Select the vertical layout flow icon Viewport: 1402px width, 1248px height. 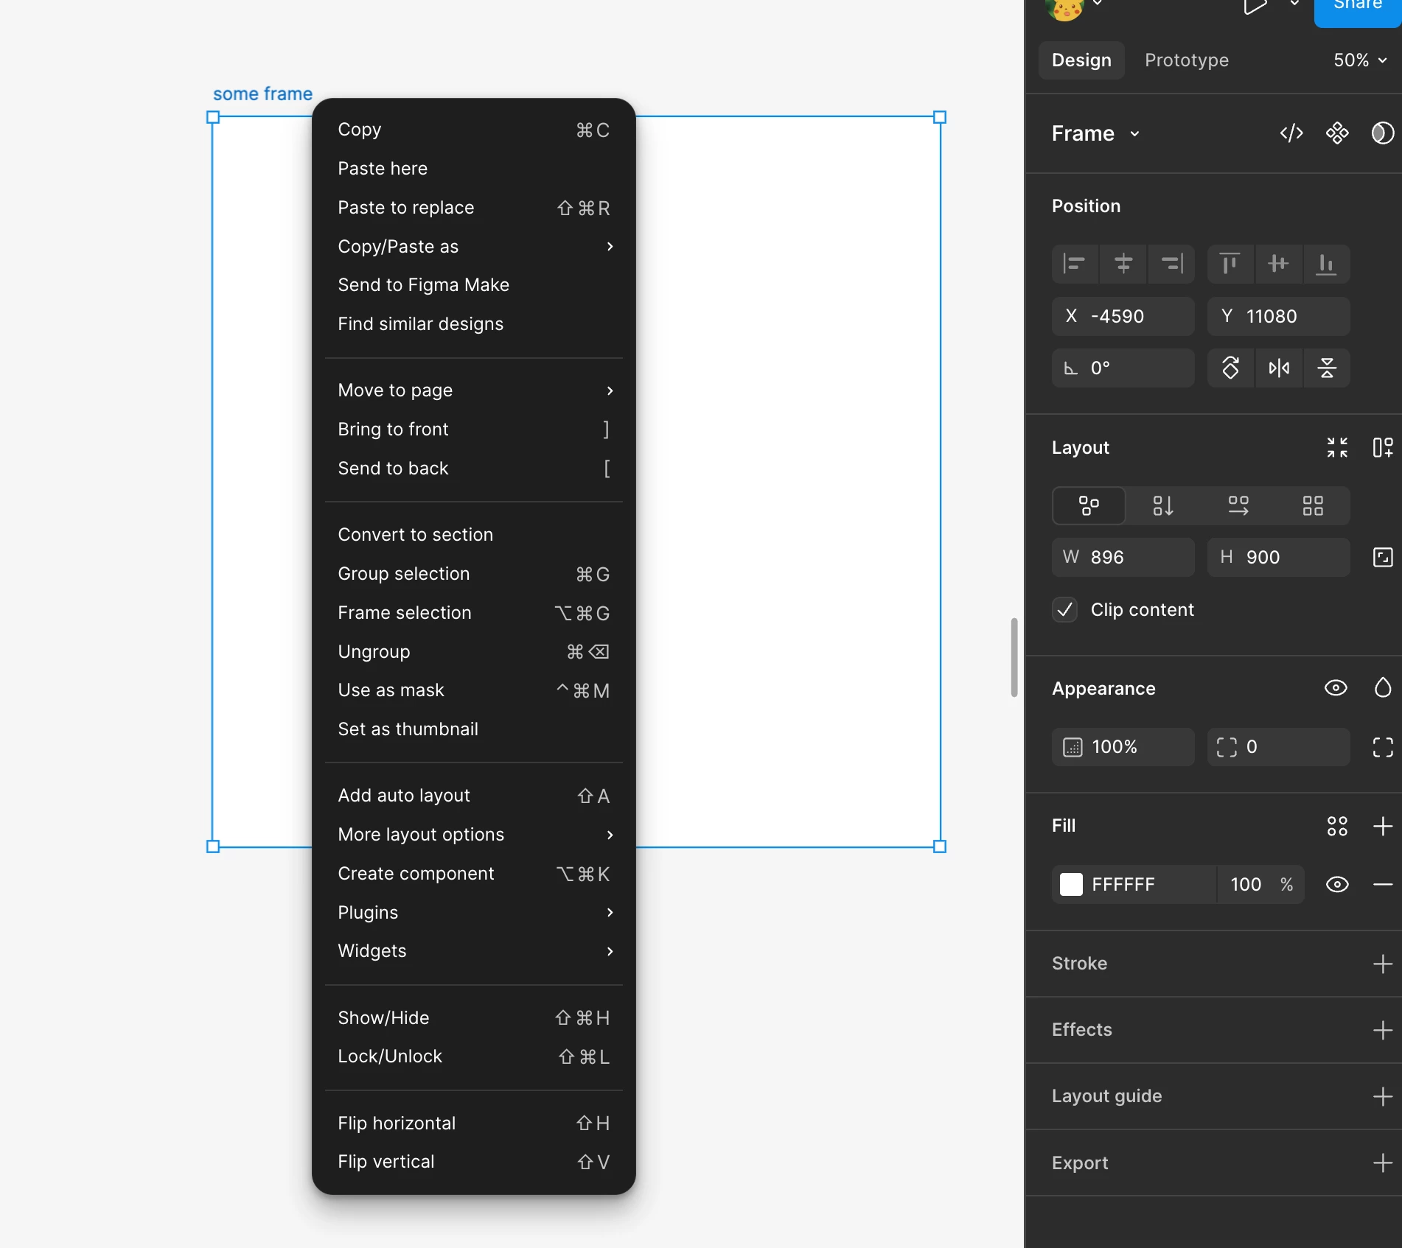tap(1163, 505)
